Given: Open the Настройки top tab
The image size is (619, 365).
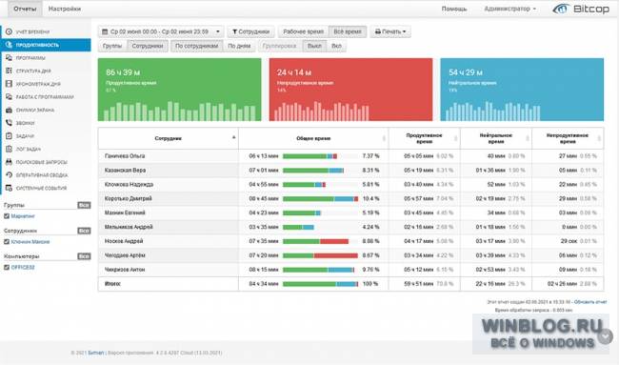Looking at the screenshot, I should coord(65,9).
